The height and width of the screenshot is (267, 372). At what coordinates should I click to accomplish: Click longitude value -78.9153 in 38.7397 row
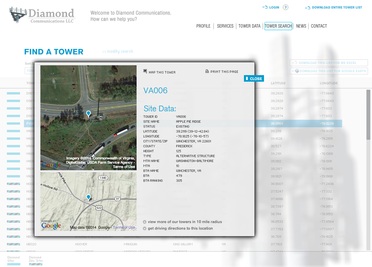pos(326,207)
